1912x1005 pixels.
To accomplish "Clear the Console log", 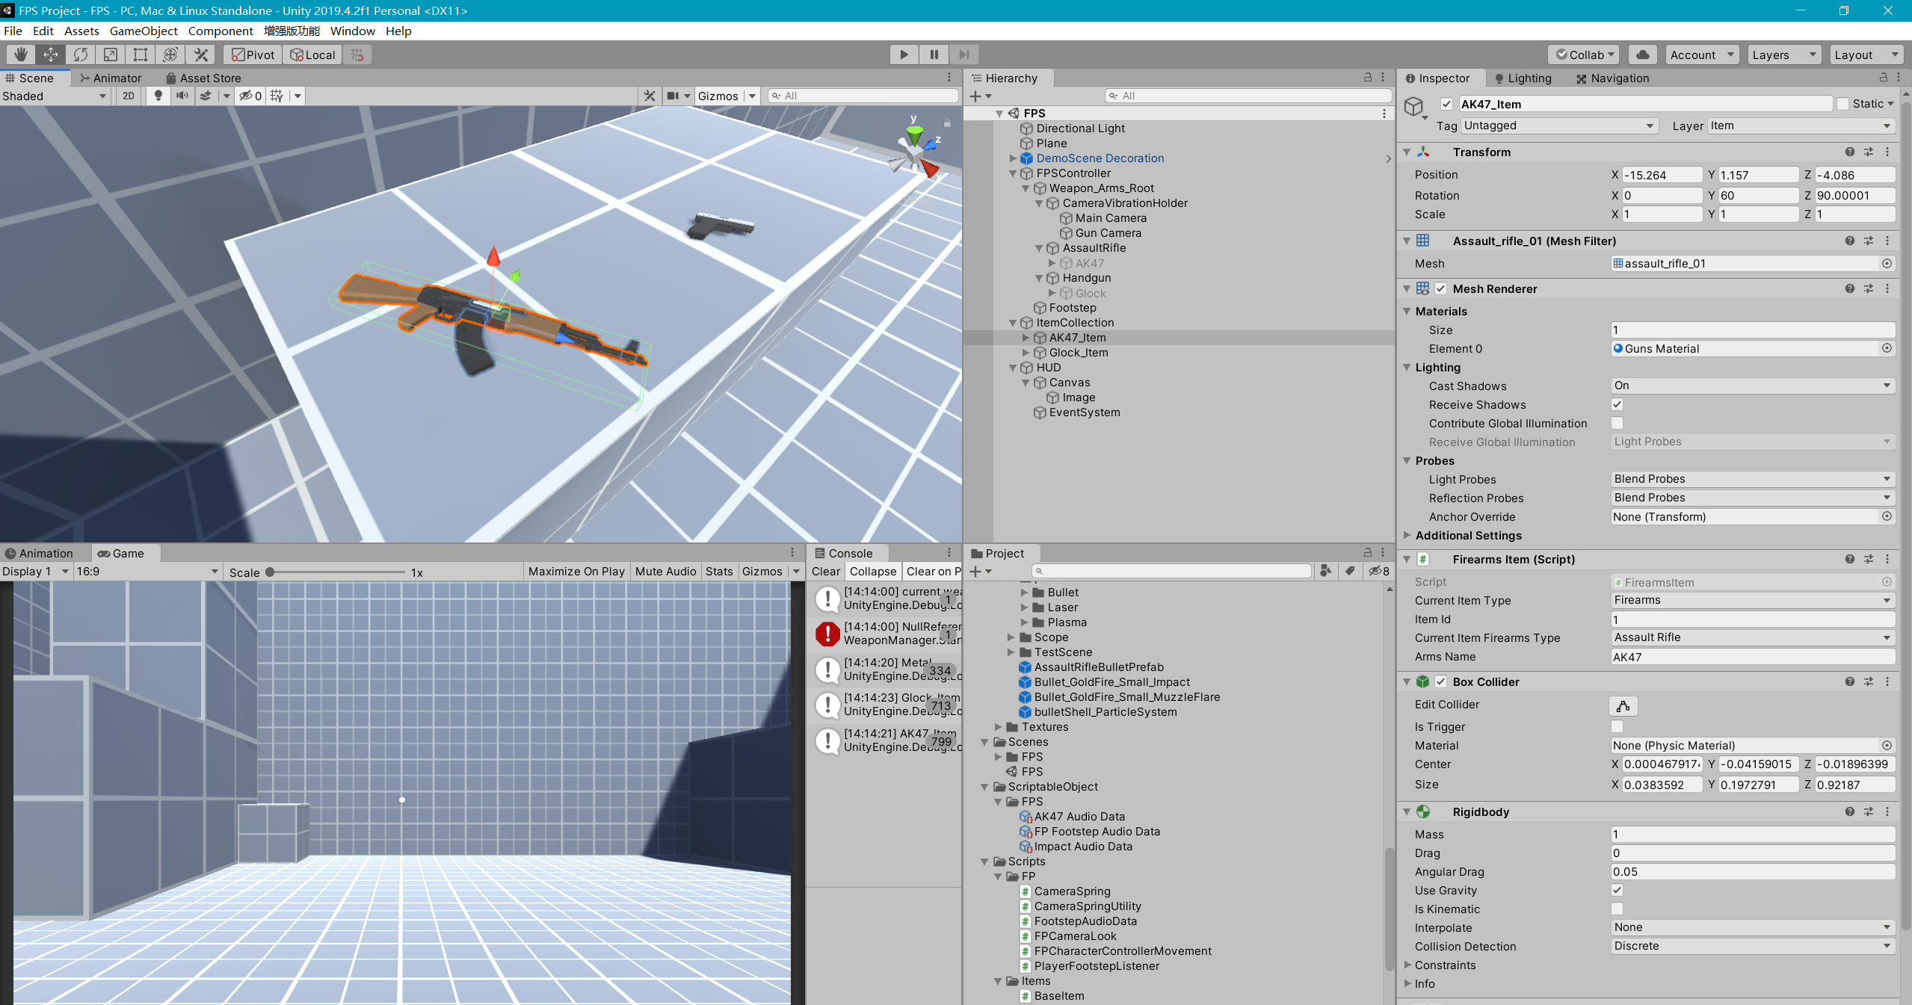I will pyautogui.click(x=826, y=571).
